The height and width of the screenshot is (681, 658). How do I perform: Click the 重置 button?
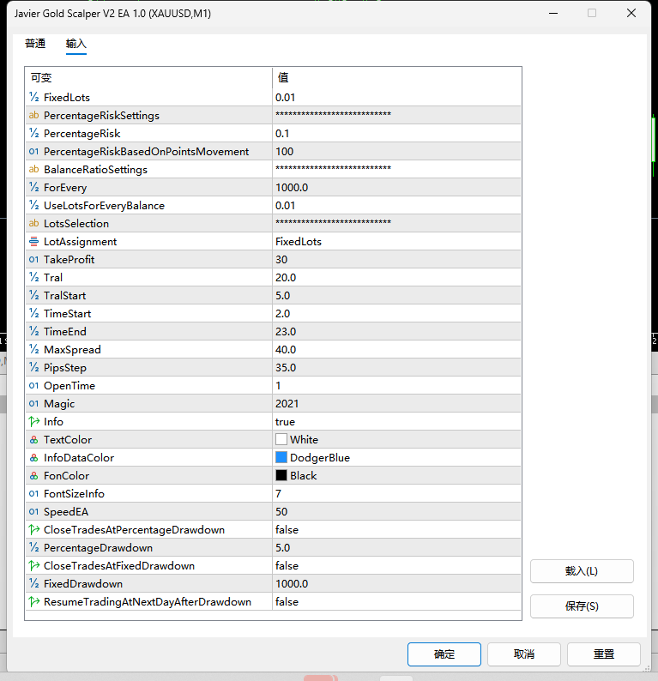(x=604, y=654)
